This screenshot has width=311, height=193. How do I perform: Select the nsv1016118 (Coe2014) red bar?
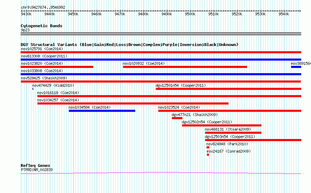169,96
